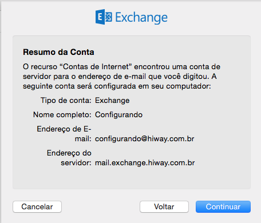Select the mail.exchange.hiway.com.br server address
The width and height of the screenshot is (261, 223).
tap(145, 163)
